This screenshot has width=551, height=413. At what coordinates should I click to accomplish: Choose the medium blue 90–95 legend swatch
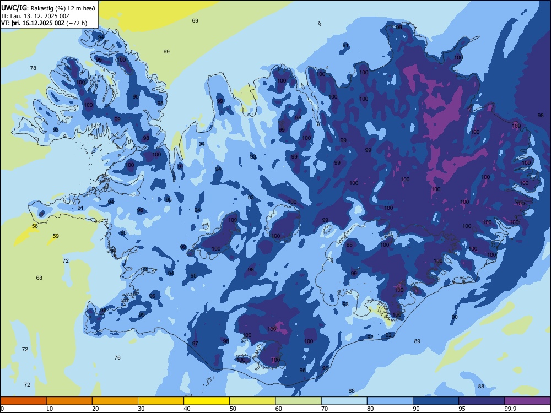point(436,401)
